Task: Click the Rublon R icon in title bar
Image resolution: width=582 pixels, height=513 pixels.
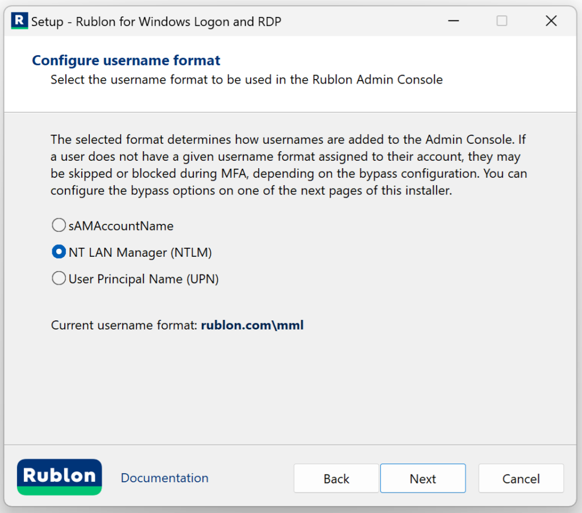Action: 19,22
